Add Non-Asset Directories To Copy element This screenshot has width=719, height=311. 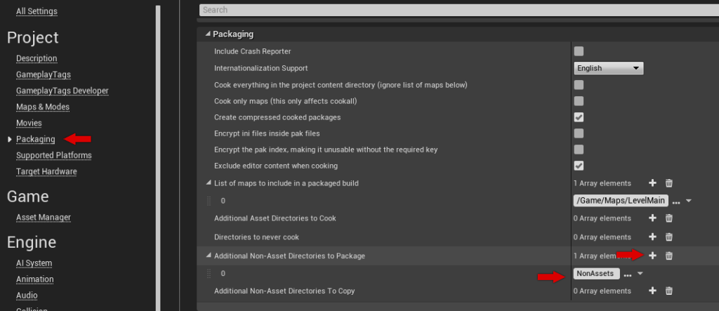652,291
